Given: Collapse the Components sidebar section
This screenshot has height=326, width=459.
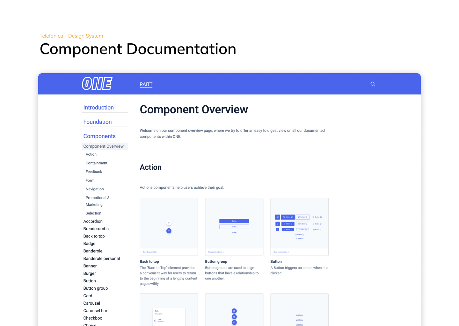Looking at the screenshot, I should coord(99,136).
